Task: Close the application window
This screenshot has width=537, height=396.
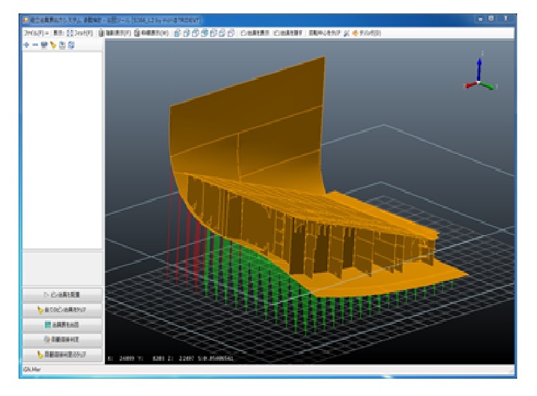Action: click(x=506, y=19)
